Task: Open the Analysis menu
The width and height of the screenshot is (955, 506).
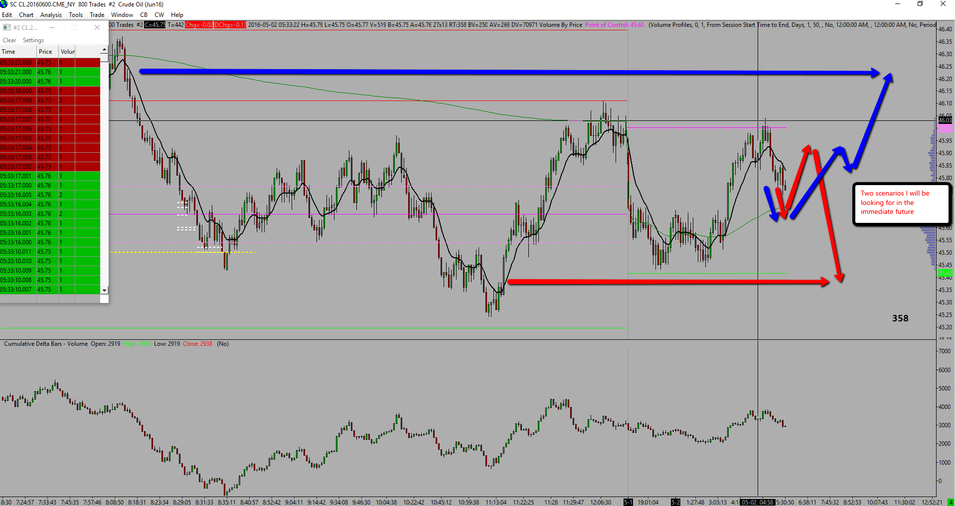Action: (51, 15)
